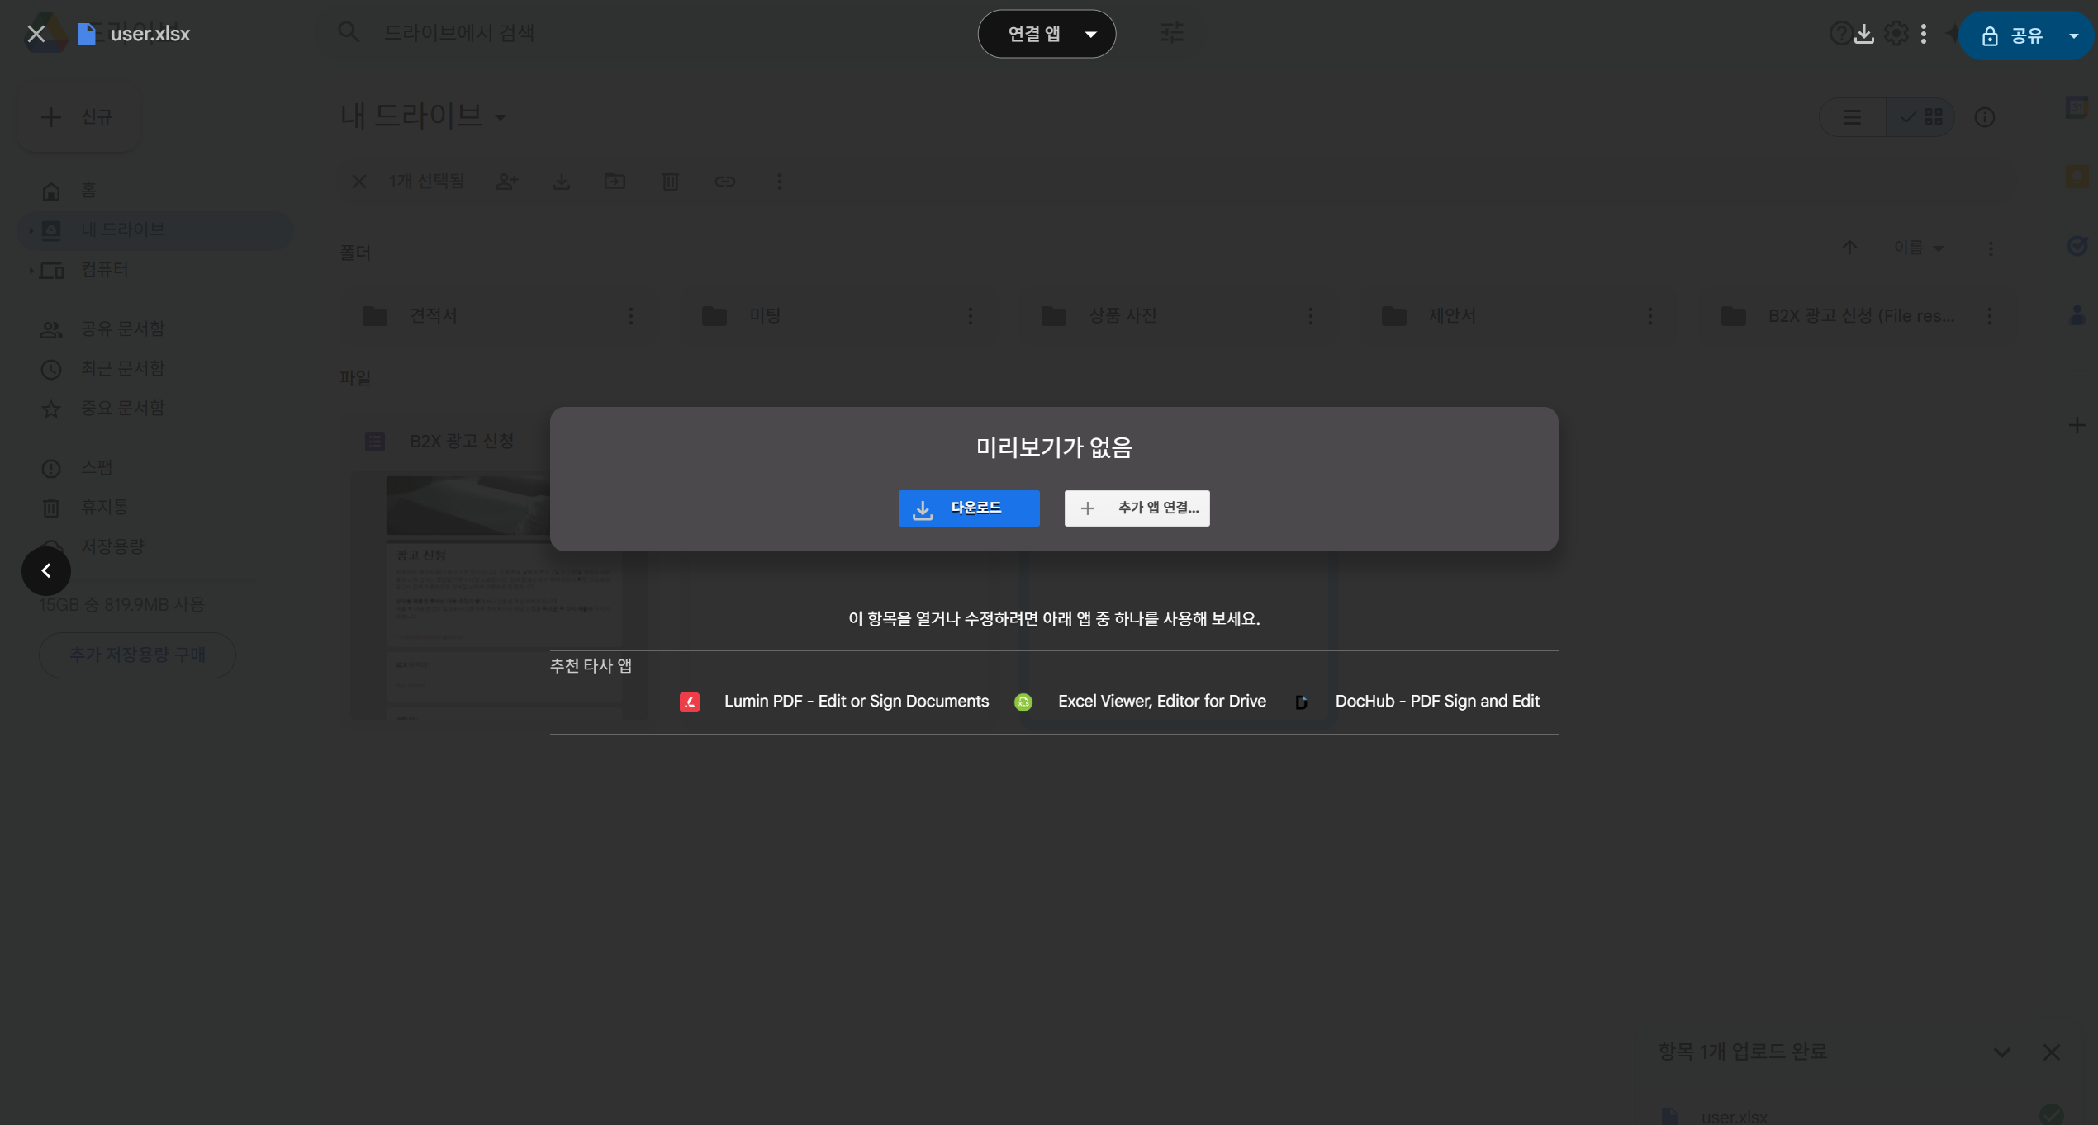The width and height of the screenshot is (2098, 1125).
Task: Collapse the 항목 1개 업로드 완료 upload panel
Action: click(2002, 1052)
